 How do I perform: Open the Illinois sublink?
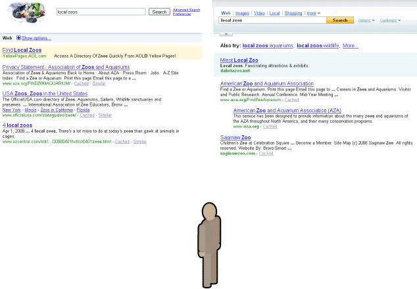(30, 110)
